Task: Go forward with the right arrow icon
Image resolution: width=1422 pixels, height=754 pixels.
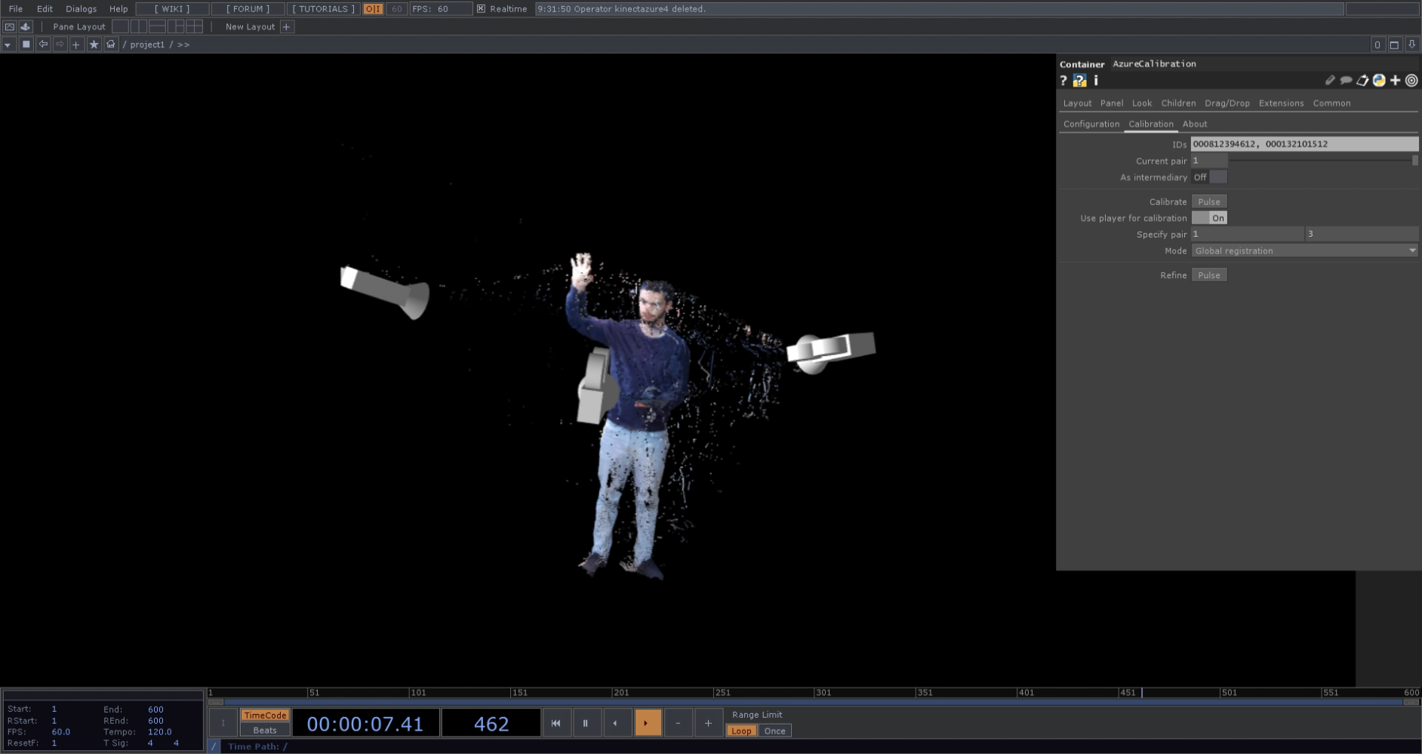Action: click(x=60, y=44)
